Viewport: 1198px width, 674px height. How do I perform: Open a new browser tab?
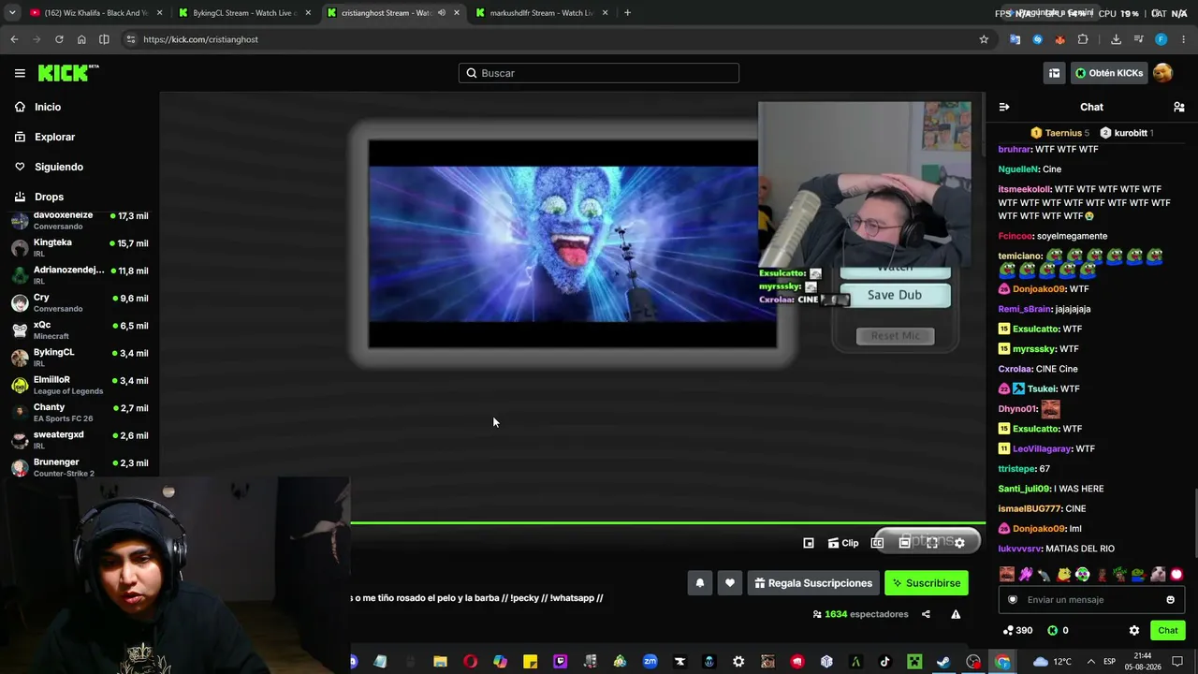point(627,13)
